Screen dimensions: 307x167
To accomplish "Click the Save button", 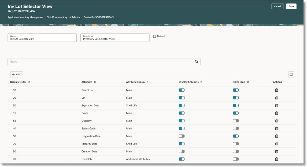I will click(291, 6).
